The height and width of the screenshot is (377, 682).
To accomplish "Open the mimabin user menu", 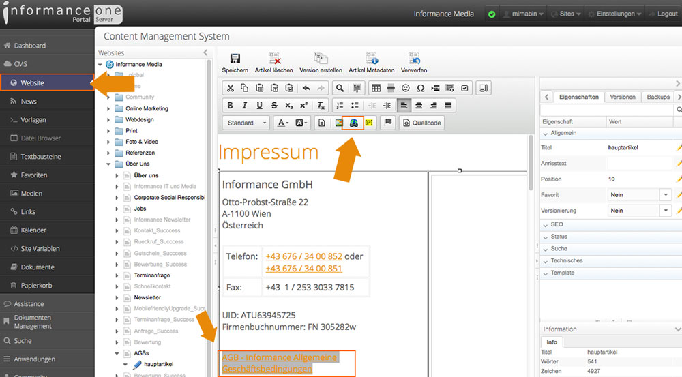I will [523, 14].
